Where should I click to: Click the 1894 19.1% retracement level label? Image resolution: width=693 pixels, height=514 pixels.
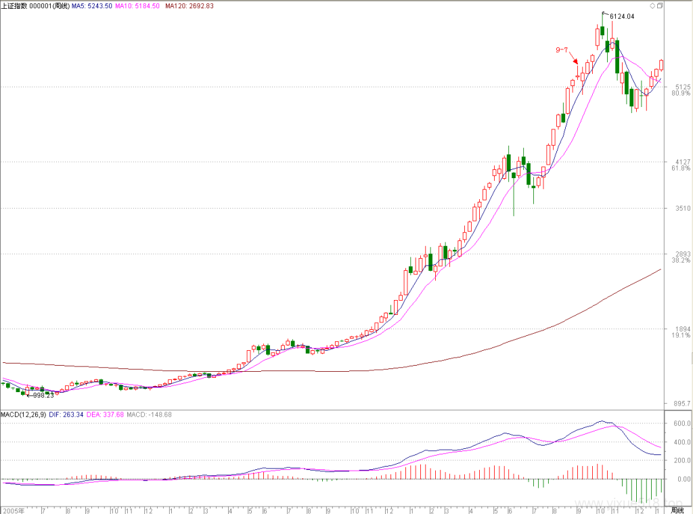click(681, 332)
